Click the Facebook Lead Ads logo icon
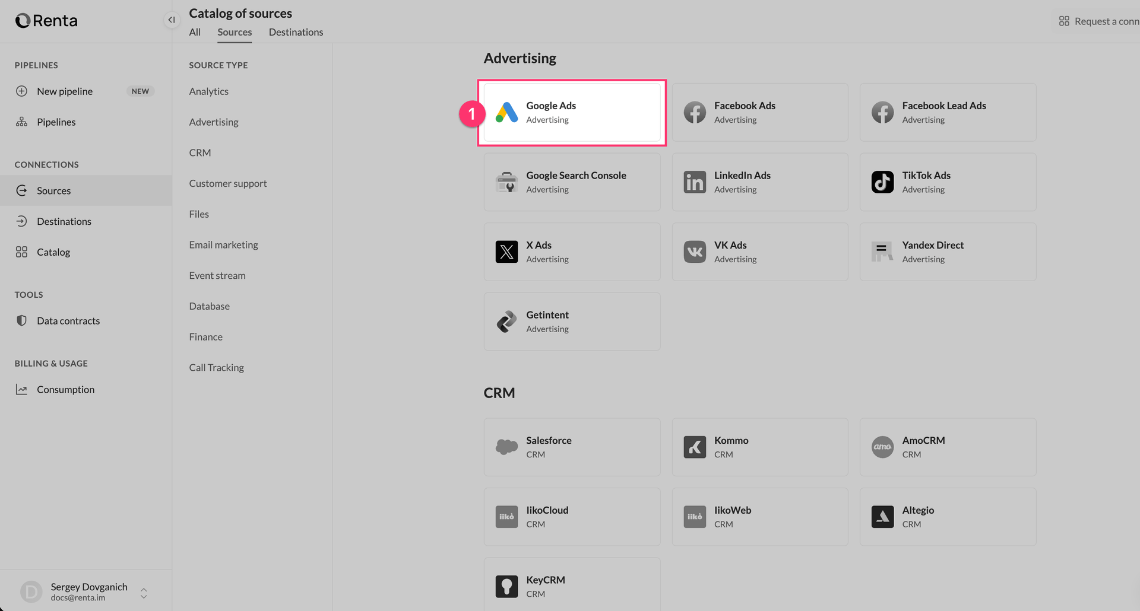Viewport: 1140px width, 611px height. point(882,112)
